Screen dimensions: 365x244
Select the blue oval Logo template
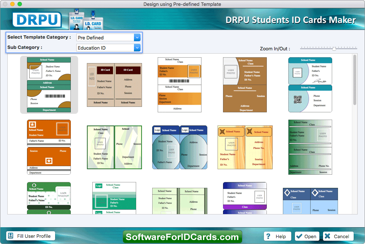pyautogui.click(x=180, y=147)
